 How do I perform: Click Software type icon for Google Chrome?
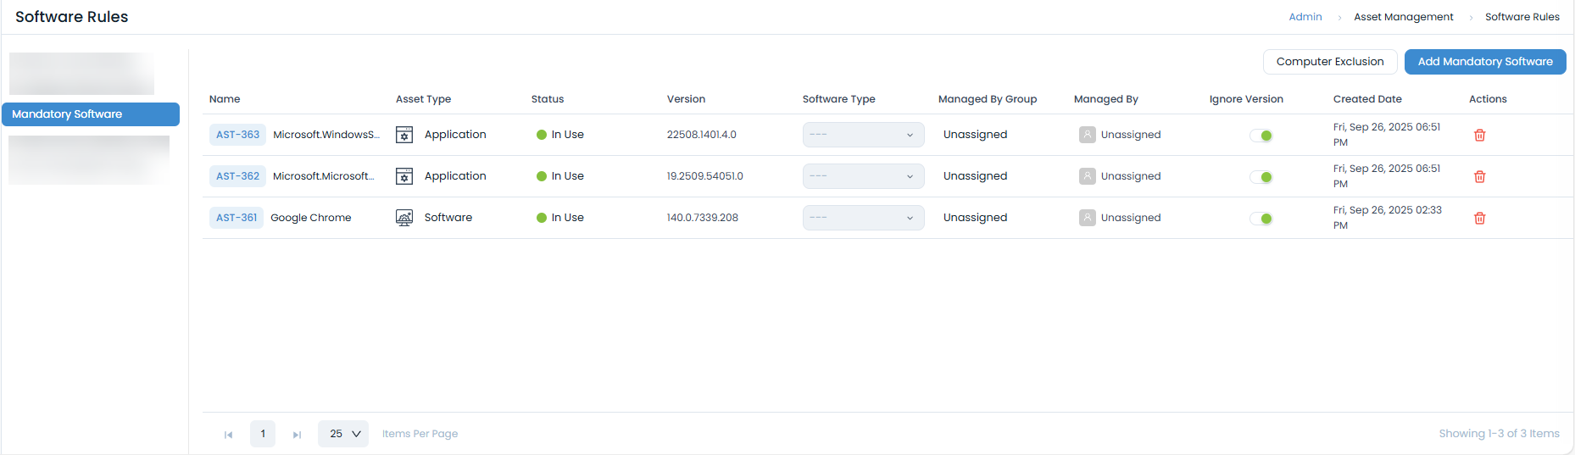pos(404,218)
